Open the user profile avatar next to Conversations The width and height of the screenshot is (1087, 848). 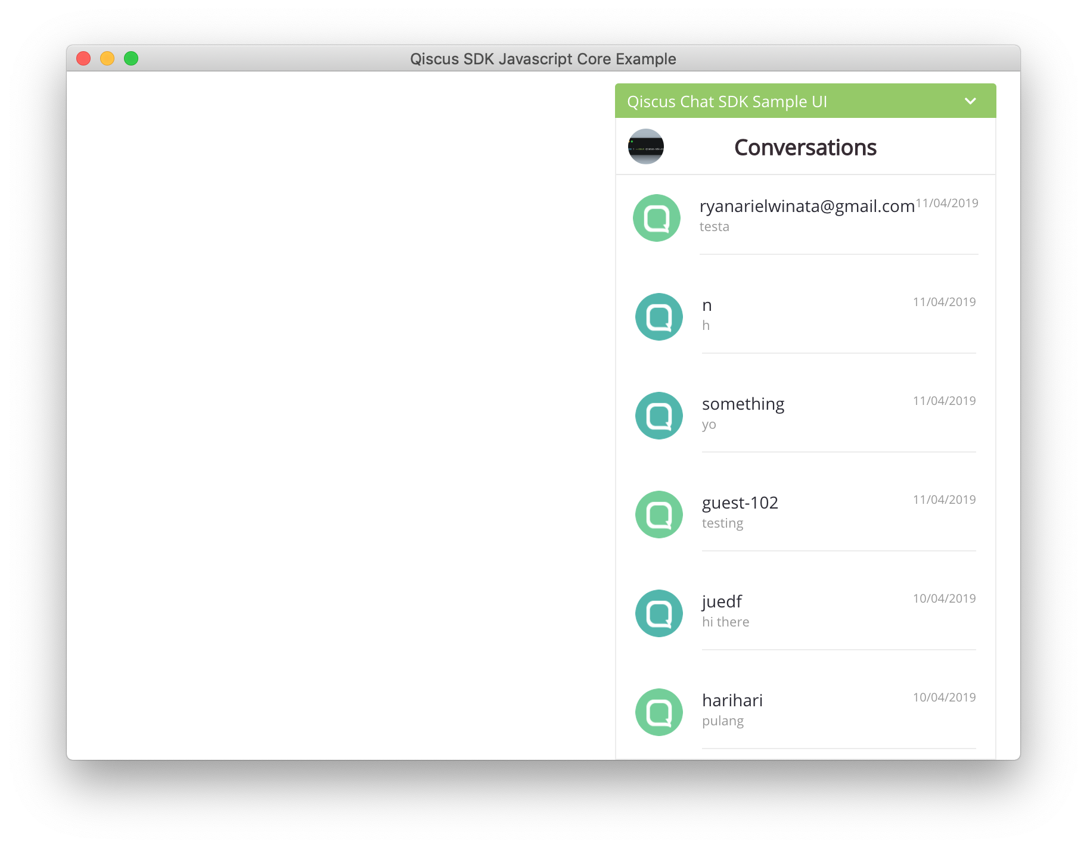point(646,146)
